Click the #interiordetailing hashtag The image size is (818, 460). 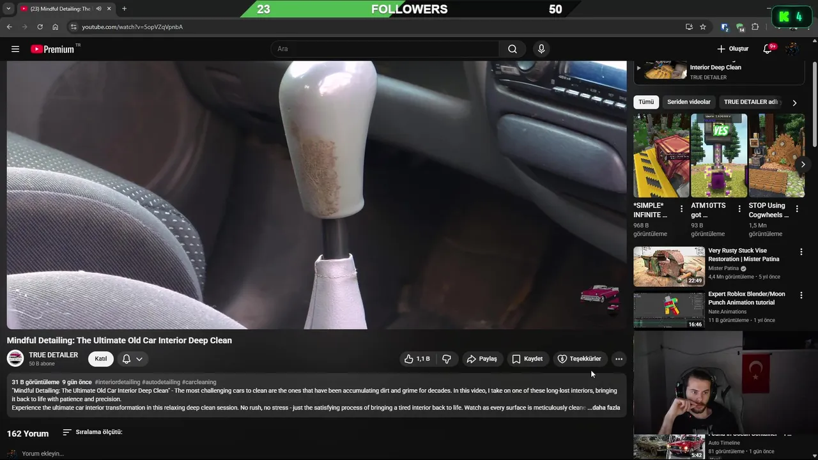point(117,382)
